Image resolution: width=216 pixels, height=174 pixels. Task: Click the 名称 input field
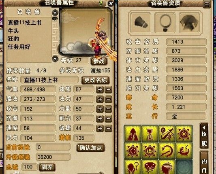click(x=49, y=80)
